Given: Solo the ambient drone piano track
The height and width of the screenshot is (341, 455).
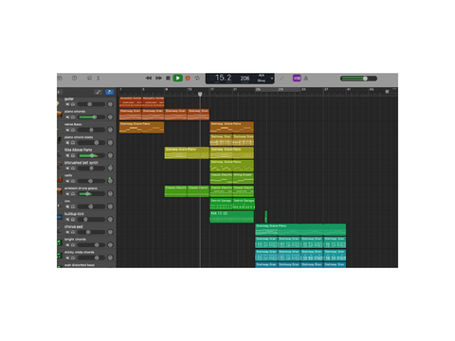Looking at the screenshot, I should point(73,194).
